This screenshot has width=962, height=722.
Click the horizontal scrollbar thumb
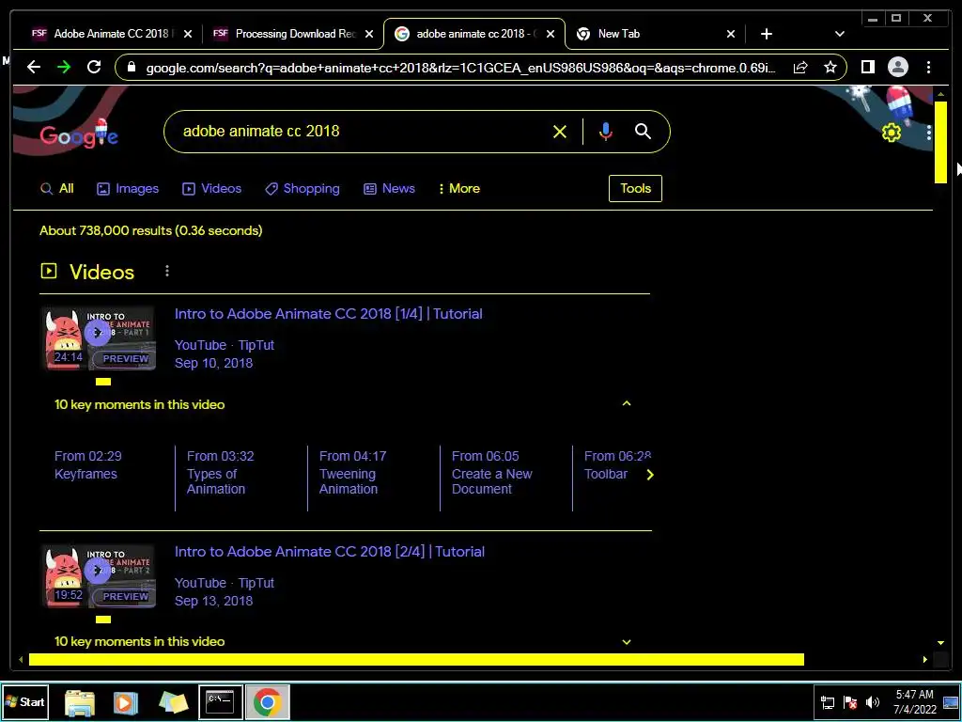click(416, 659)
